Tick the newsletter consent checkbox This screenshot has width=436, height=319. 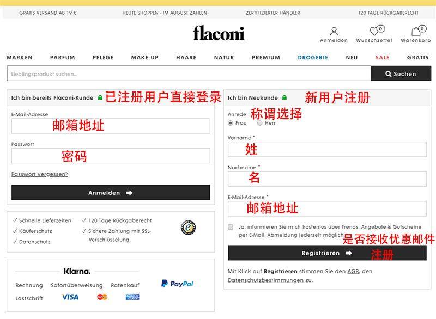(x=231, y=227)
